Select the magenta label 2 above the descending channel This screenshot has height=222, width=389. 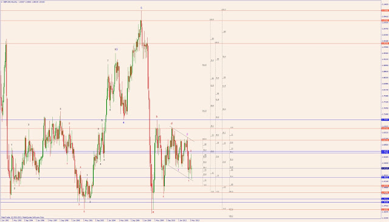(x=187, y=134)
